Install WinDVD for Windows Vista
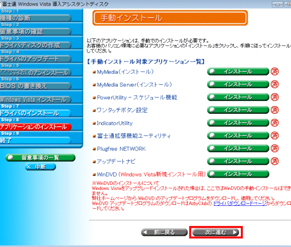The width and height of the screenshot is (291, 247). [x=238, y=174]
